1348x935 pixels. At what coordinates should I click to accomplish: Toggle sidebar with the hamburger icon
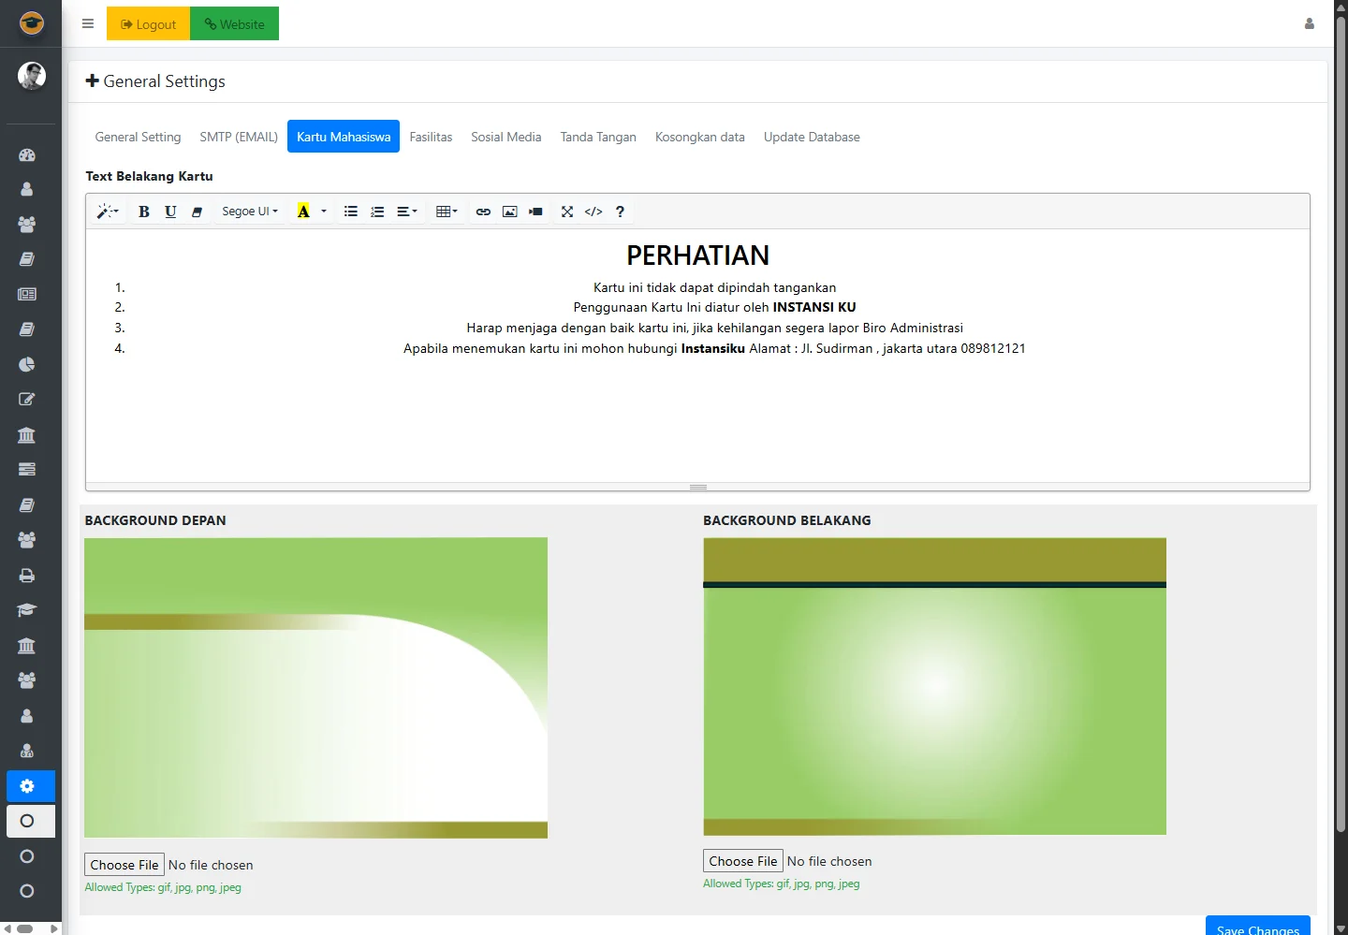tap(88, 24)
